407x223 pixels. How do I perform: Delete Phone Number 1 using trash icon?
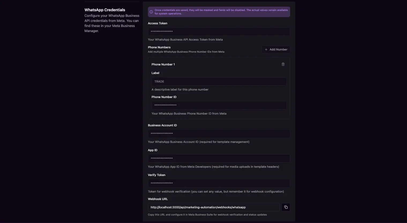click(283, 64)
